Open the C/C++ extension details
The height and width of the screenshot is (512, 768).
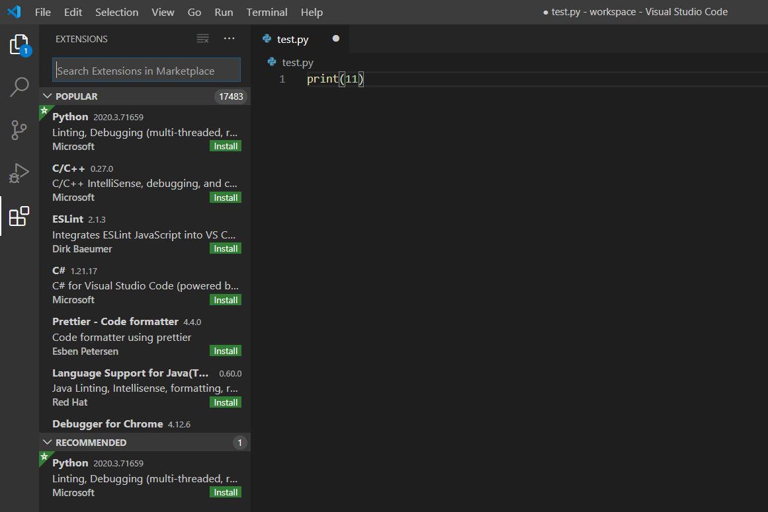pos(145,182)
